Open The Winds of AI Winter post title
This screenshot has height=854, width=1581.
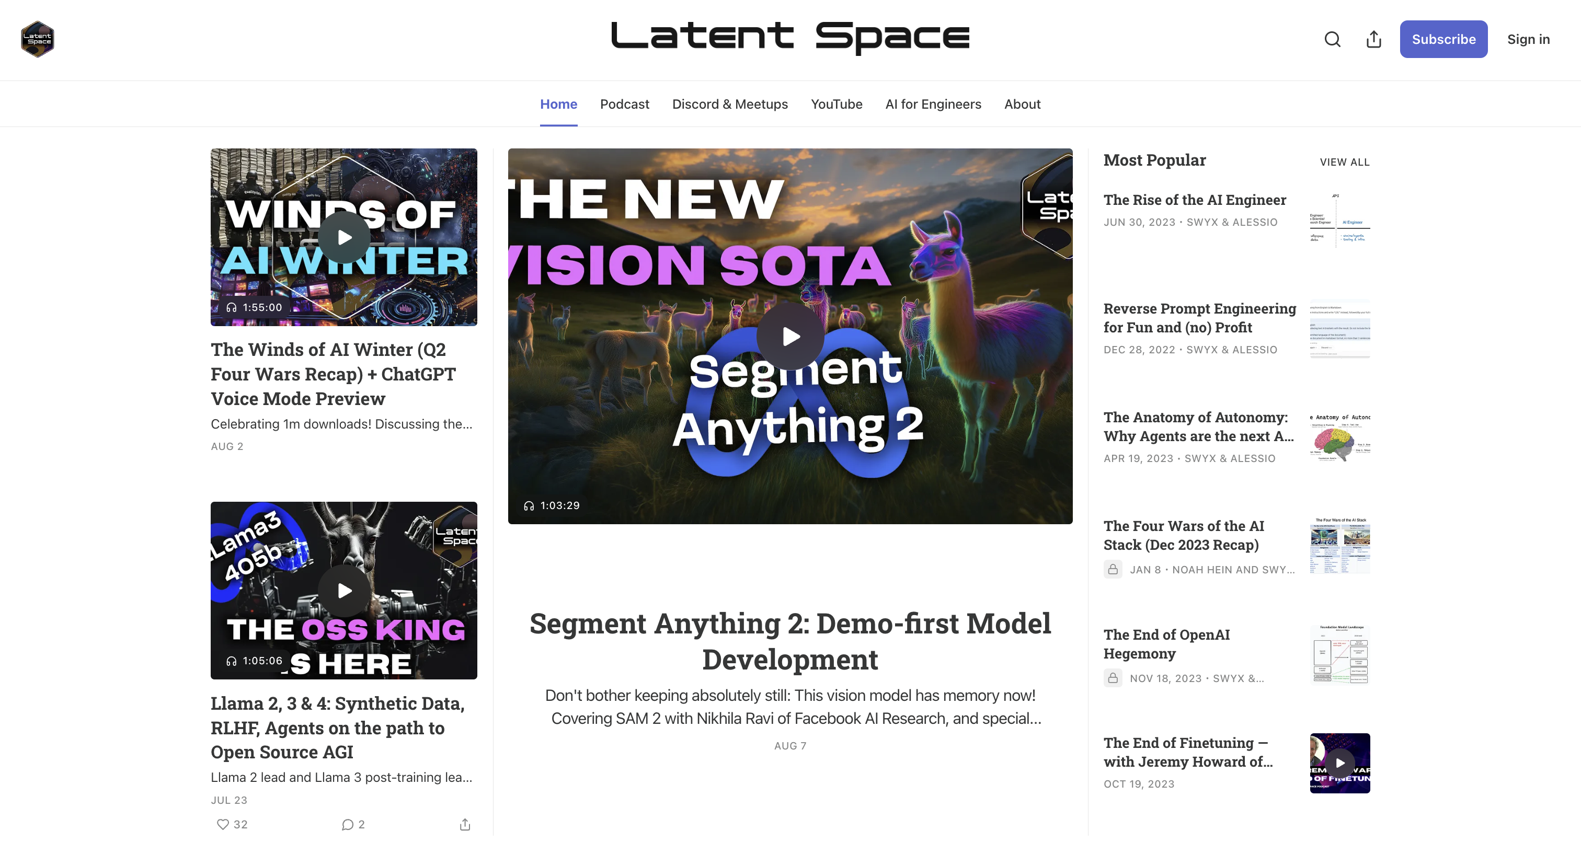[333, 374]
